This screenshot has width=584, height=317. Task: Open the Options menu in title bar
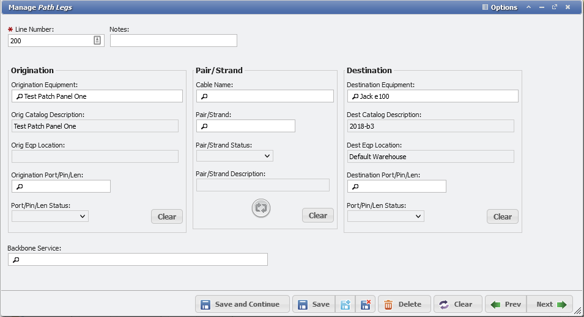click(x=500, y=7)
